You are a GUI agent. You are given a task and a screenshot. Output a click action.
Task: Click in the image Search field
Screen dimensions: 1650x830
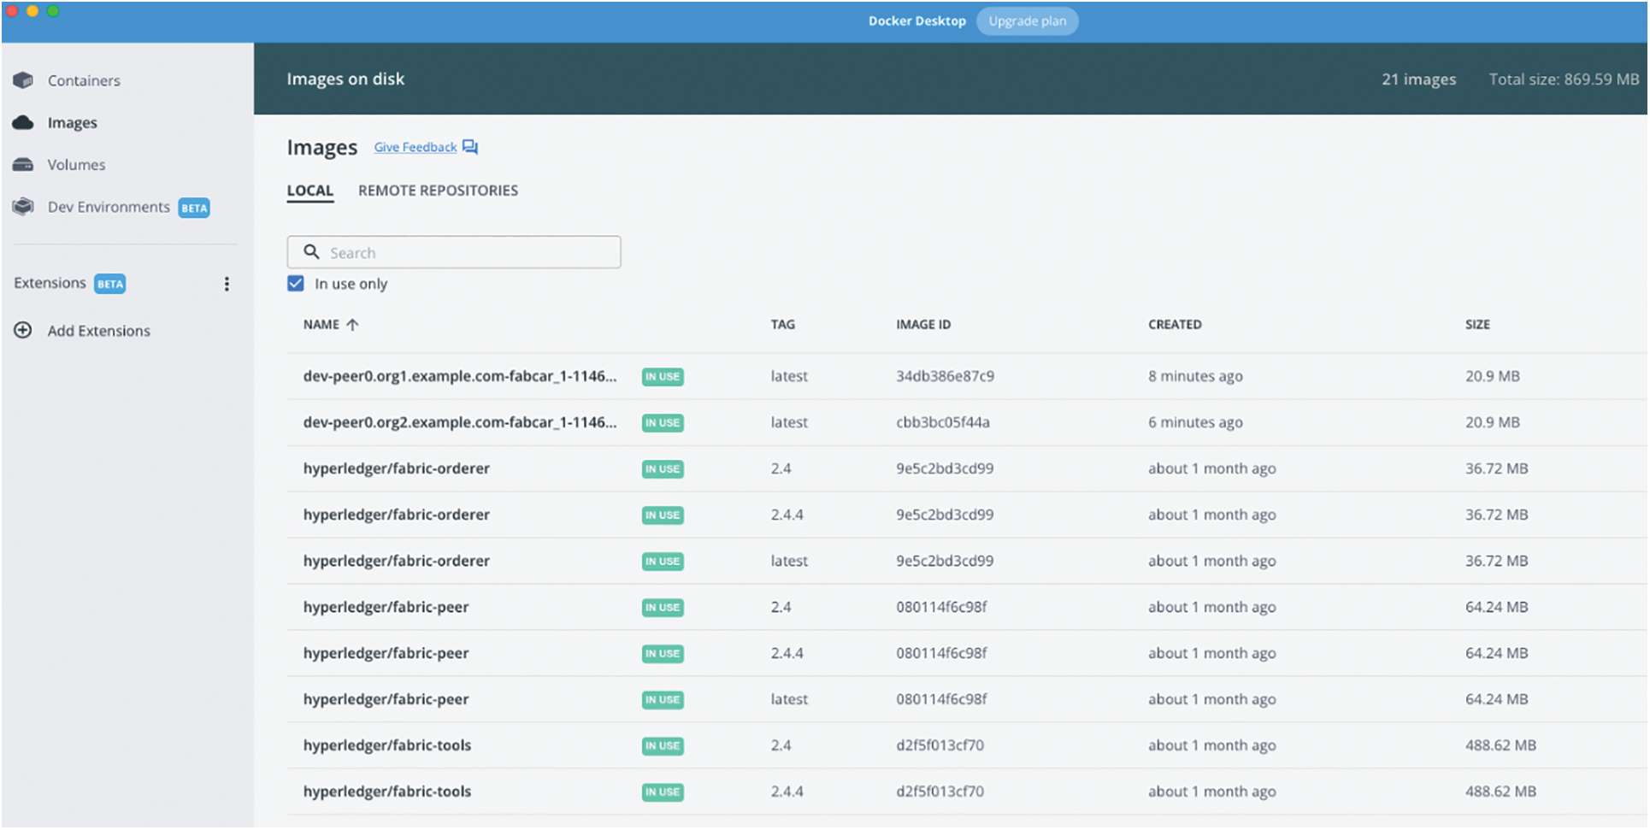470,253
